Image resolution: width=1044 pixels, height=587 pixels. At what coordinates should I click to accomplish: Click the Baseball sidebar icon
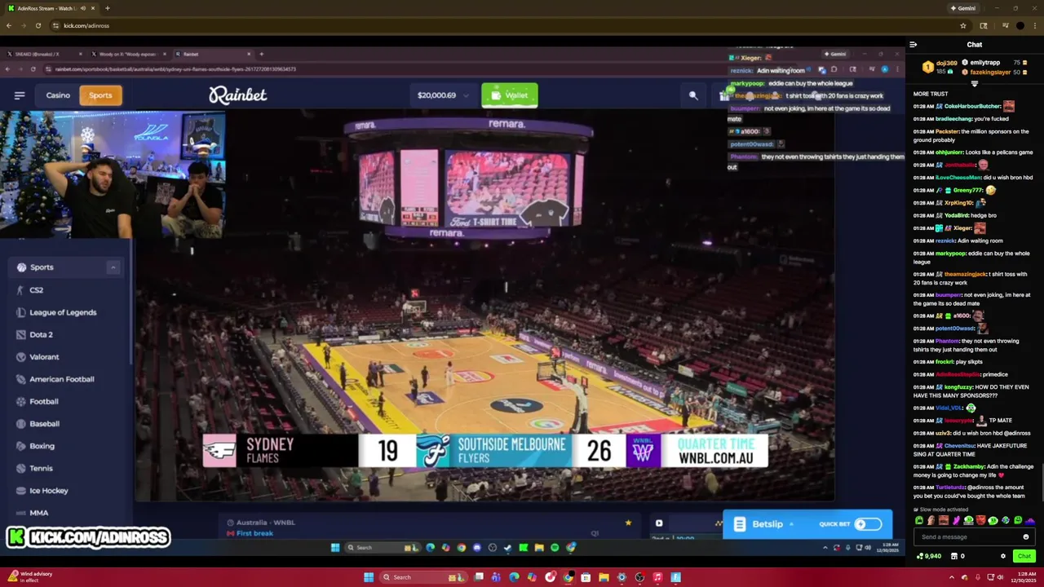click(21, 424)
